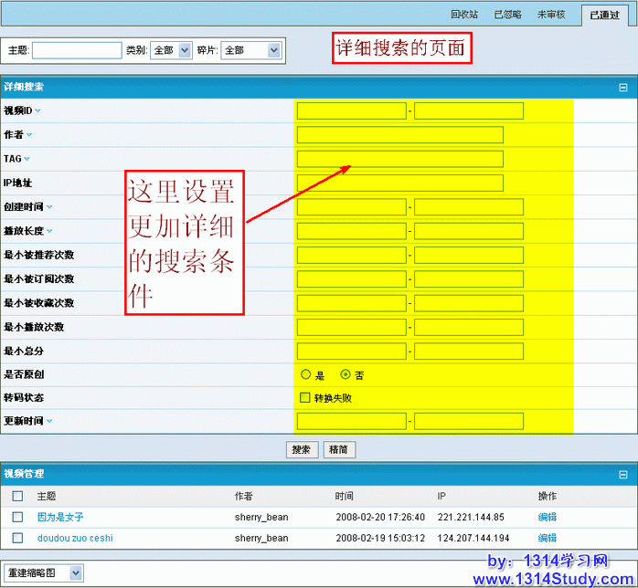Check the 转换失败 checkbox
638x588 pixels.
click(305, 398)
